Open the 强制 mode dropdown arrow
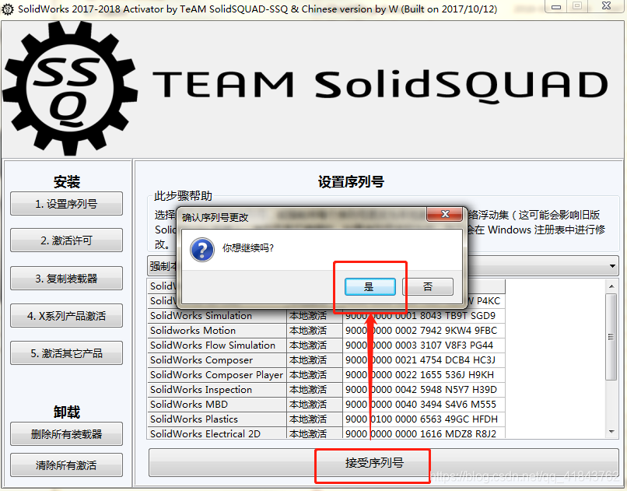Viewport: 627px width, 491px height. [x=612, y=266]
